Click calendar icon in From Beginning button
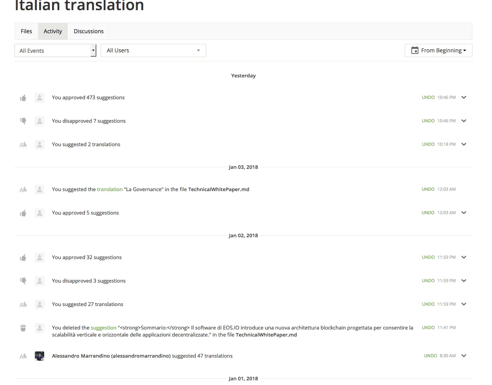492x385 pixels. point(415,50)
